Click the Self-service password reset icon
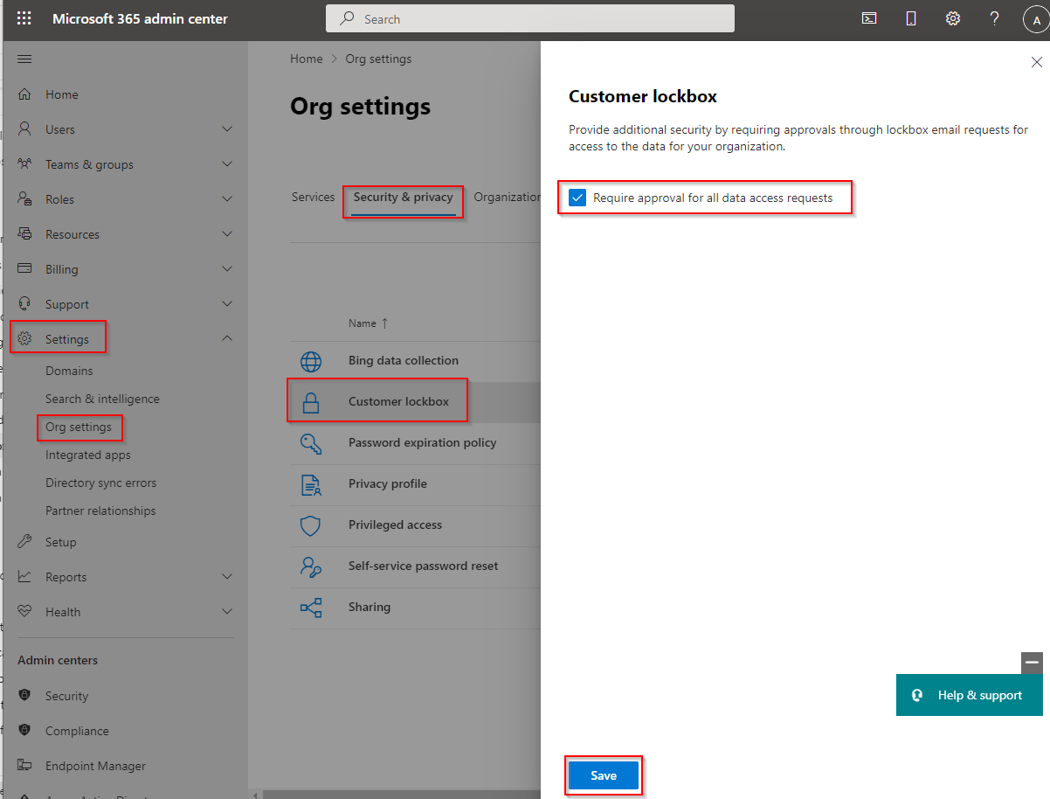 point(311,566)
